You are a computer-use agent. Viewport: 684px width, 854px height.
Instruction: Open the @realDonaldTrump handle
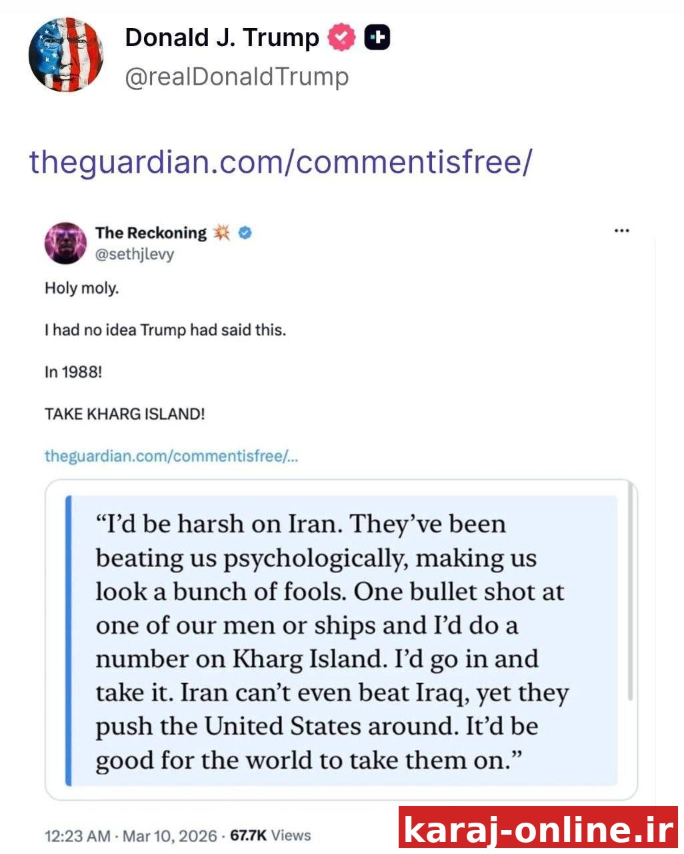[237, 77]
